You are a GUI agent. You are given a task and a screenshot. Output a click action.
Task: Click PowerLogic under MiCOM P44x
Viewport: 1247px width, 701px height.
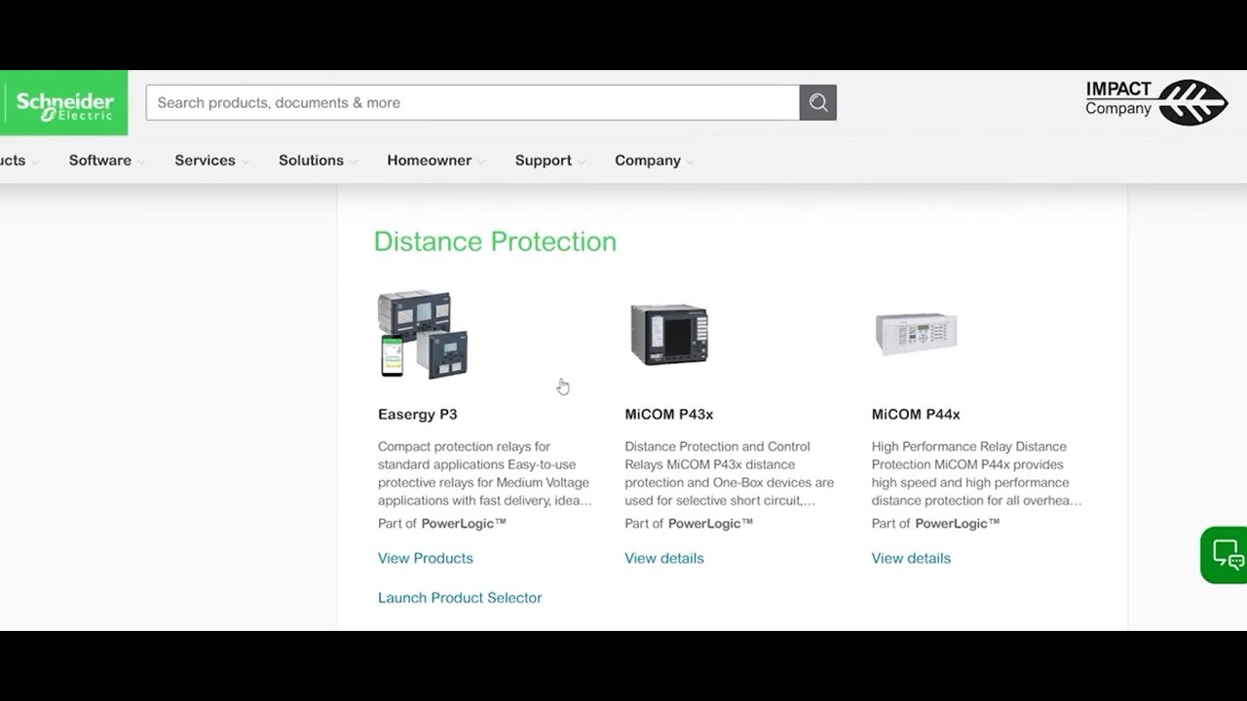coord(958,524)
